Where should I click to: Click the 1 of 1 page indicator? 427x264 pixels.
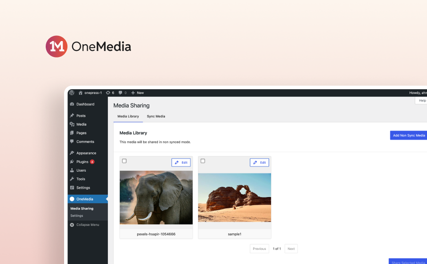(277, 249)
